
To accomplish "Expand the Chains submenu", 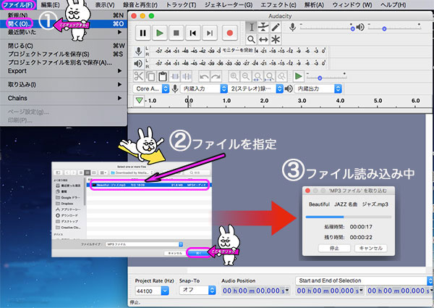I will click(64, 98).
